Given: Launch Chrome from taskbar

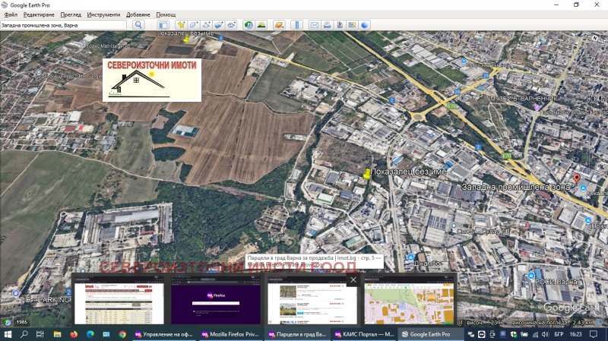Looking at the screenshot, I should [122, 334].
